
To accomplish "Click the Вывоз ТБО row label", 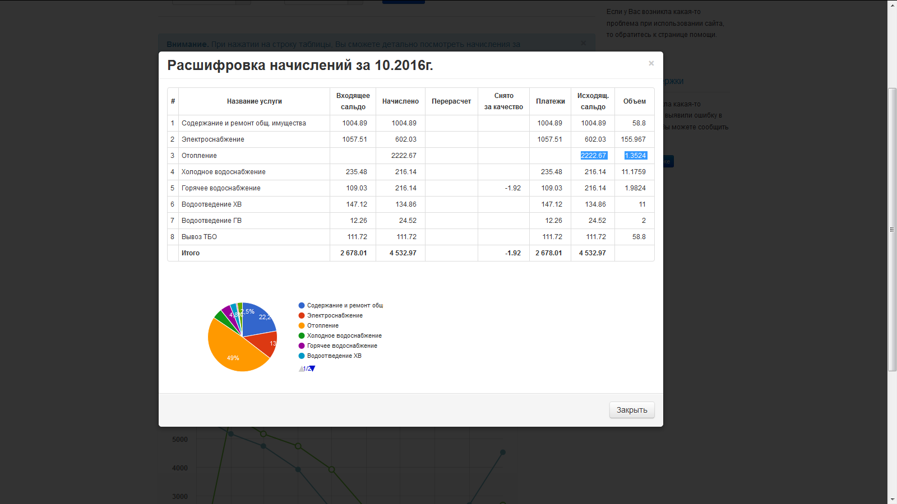I will tap(199, 237).
